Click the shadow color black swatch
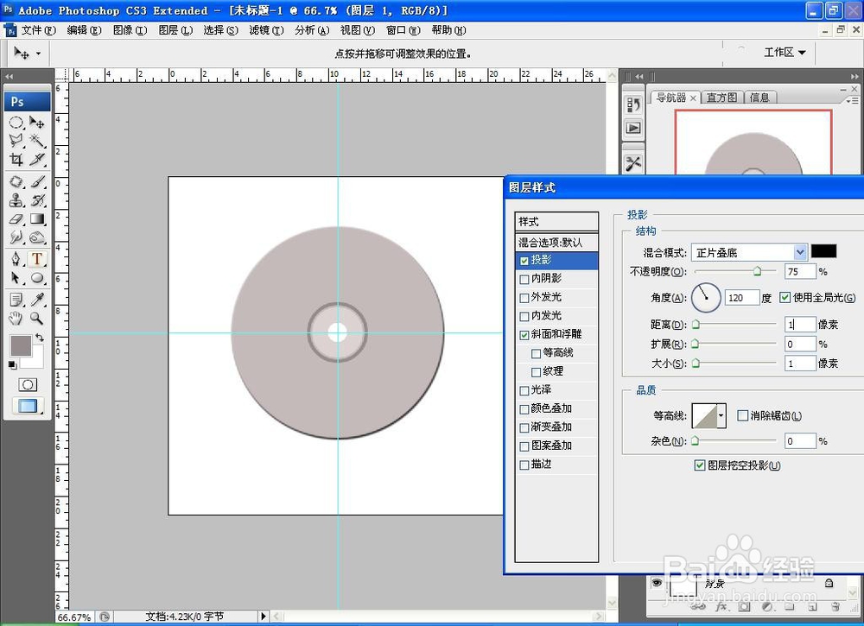The image size is (864, 626). pyautogui.click(x=823, y=251)
